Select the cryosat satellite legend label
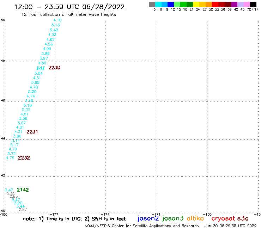Viewport: 261px width, 229px height. (223, 218)
